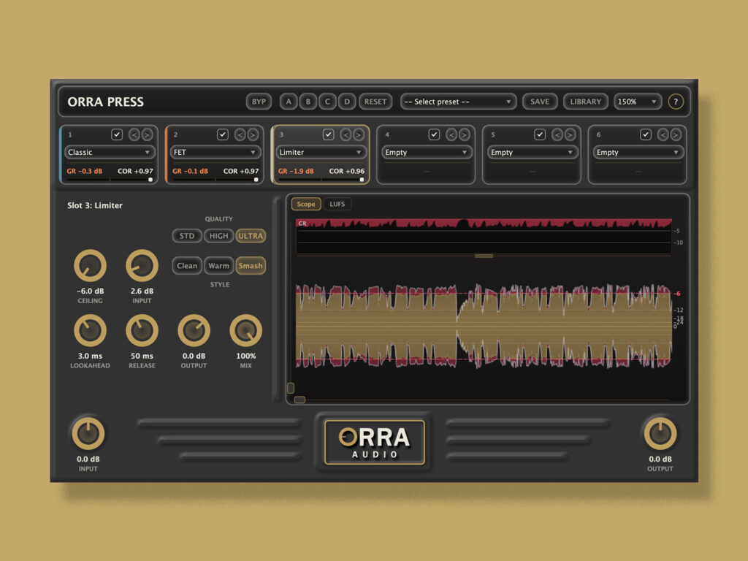This screenshot has width=748, height=561.
Task: Click the Ceiling knob
Action: [x=90, y=265]
